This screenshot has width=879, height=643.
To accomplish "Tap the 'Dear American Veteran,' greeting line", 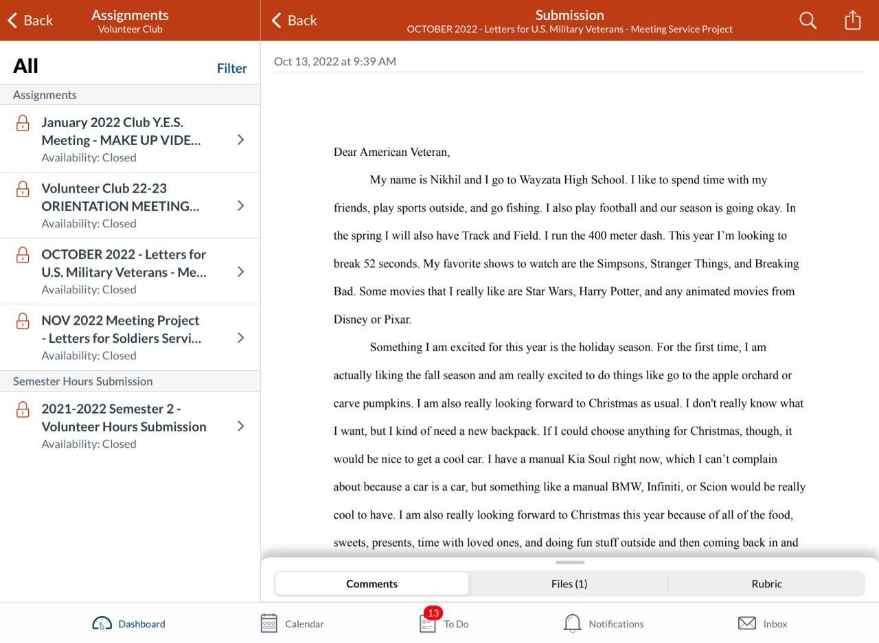I will point(392,152).
